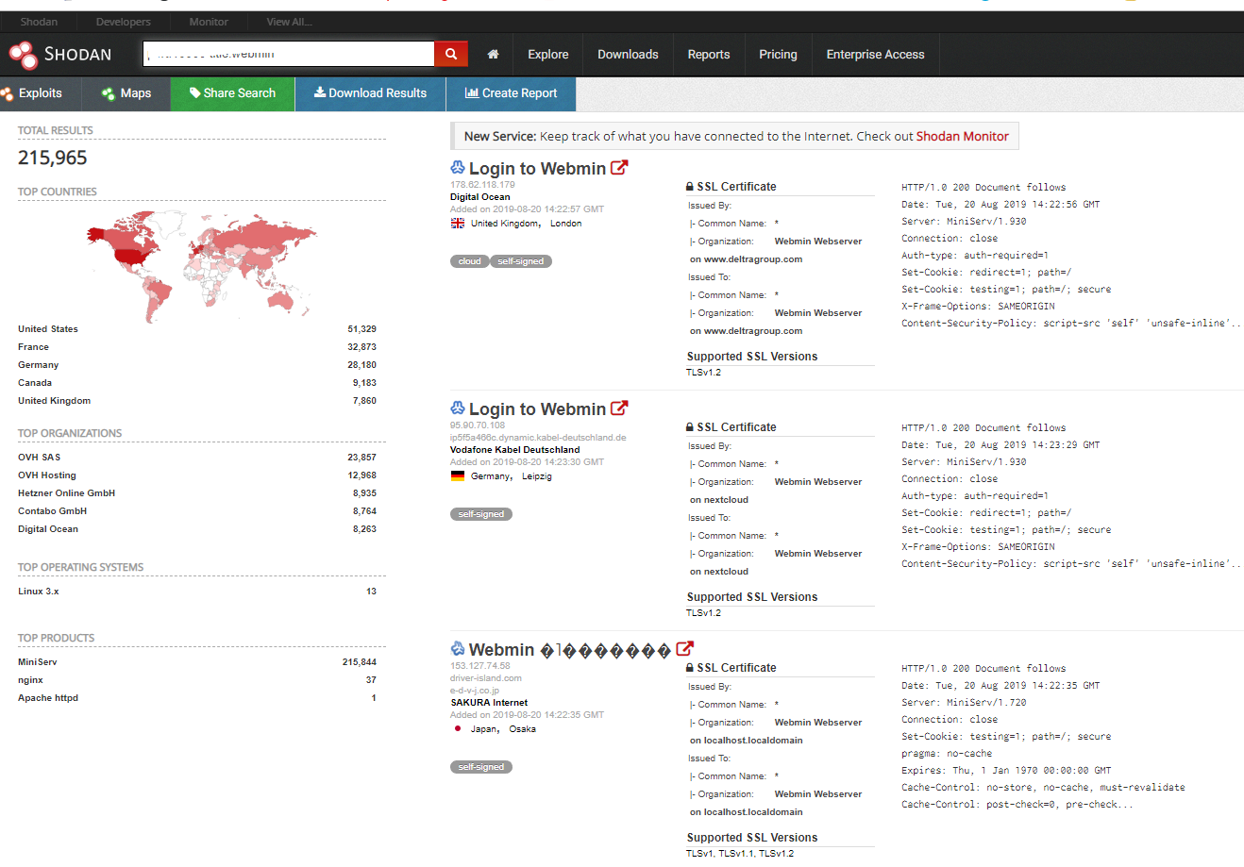The height and width of the screenshot is (867, 1244).
Task: Filter by MiniServ product
Action: [38, 662]
